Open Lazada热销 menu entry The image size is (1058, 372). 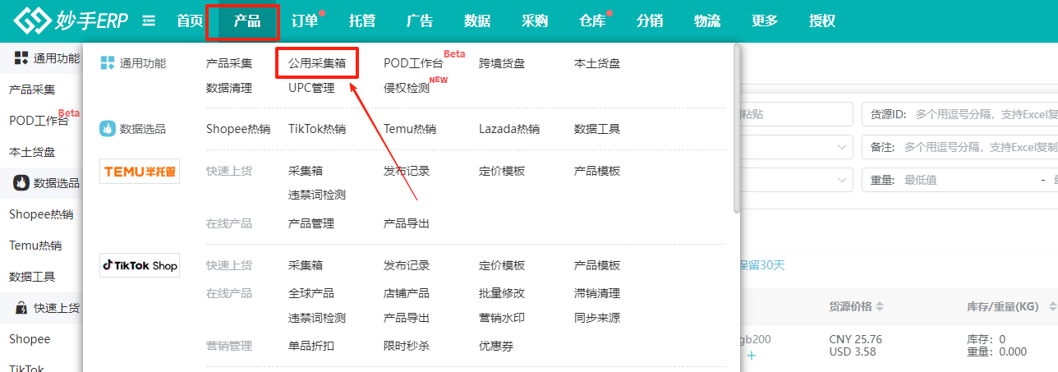pos(509,129)
